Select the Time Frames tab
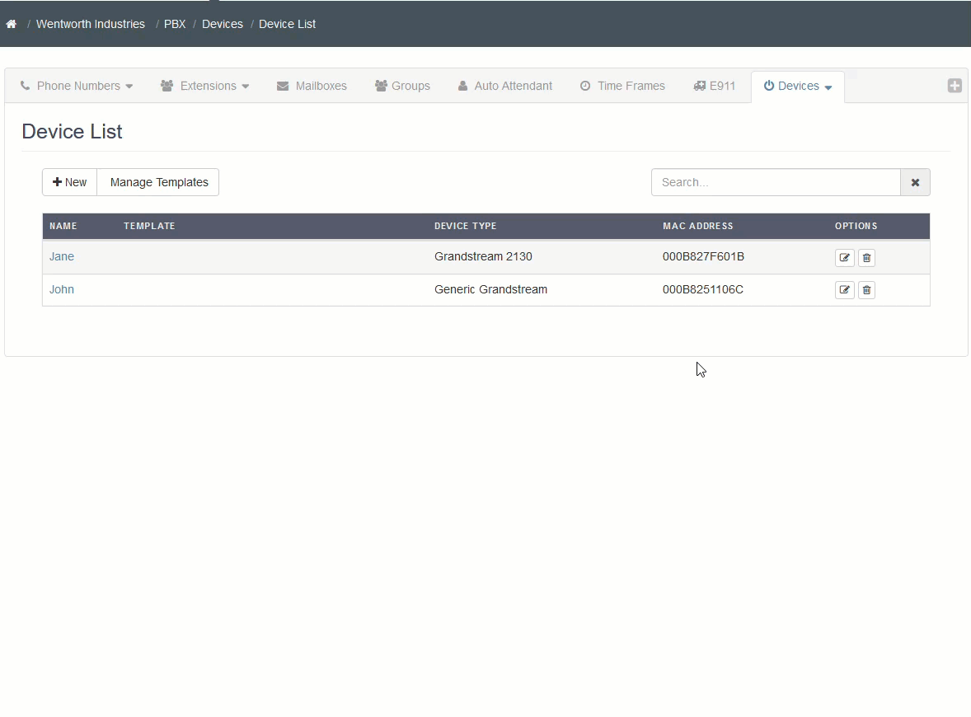The image size is (971, 717). pos(622,86)
